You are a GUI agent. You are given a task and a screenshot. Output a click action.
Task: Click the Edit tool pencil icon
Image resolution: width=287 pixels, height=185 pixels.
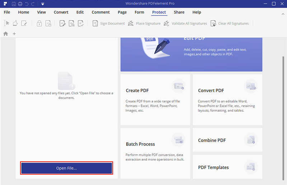[x=24, y=23]
